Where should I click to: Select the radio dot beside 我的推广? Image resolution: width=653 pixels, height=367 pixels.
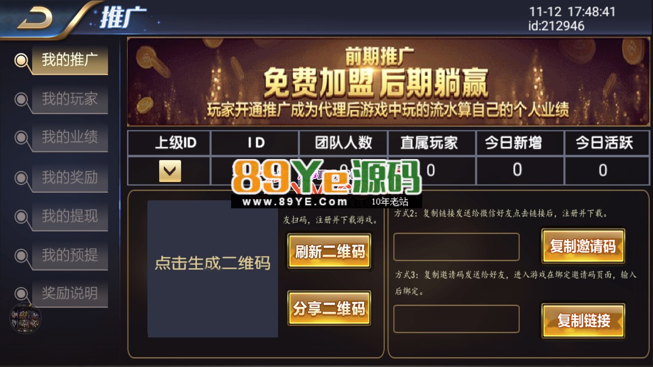click(21, 61)
